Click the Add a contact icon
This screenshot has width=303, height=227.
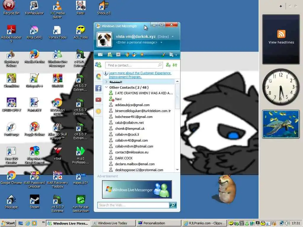168,65
